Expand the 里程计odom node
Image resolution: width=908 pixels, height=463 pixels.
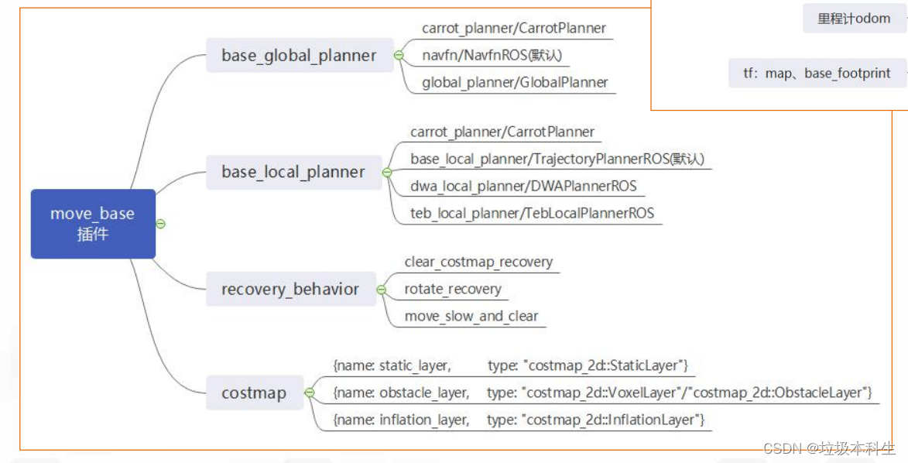click(853, 18)
